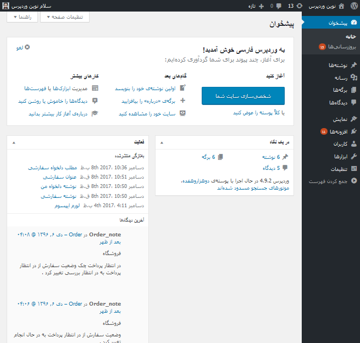Click the edit pencil icon for first post
This screenshot has width=360, height=343.
182,88
